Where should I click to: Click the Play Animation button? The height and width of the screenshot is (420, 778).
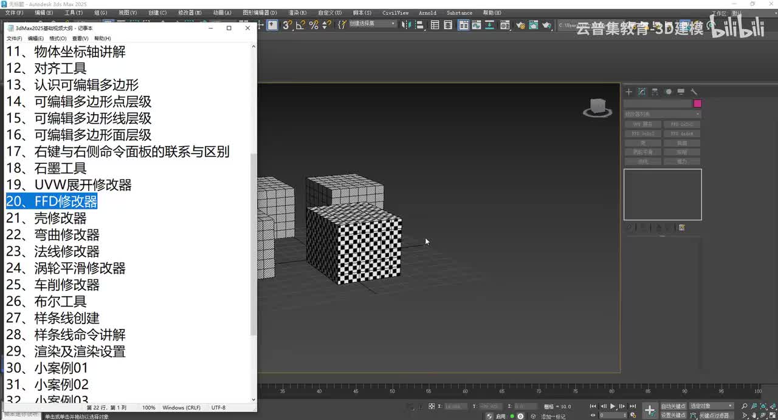tap(613, 406)
